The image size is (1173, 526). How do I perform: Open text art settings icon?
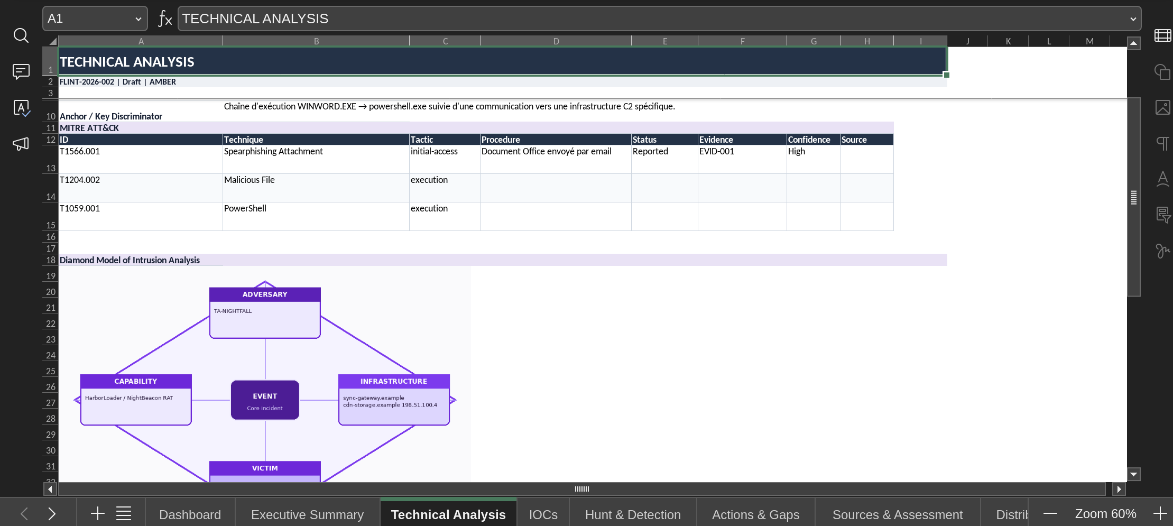[1162, 179]
